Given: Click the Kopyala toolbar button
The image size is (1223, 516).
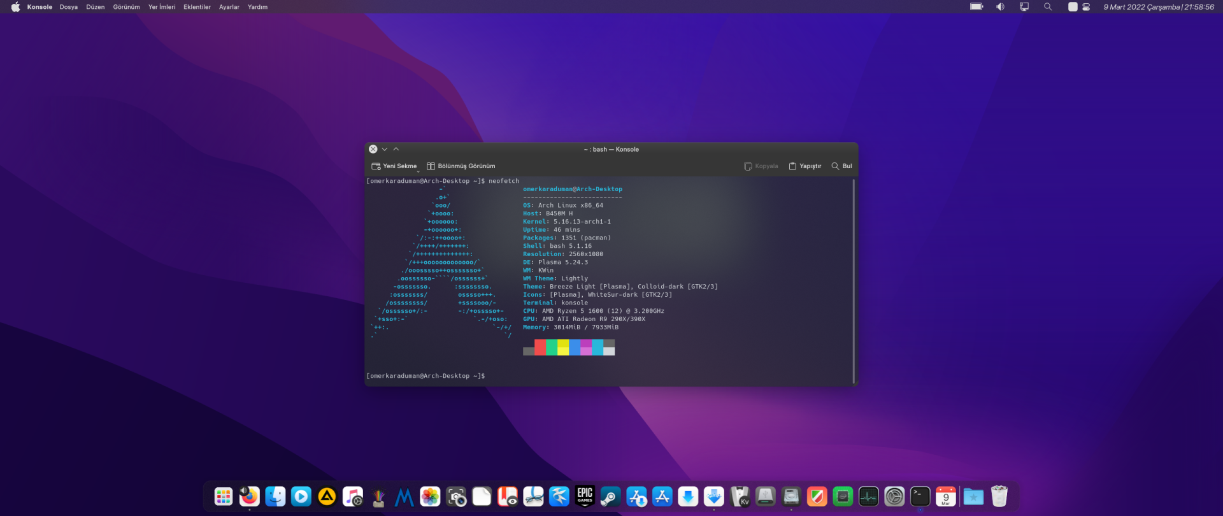Looking at the screenshot, I should (761, 166).
